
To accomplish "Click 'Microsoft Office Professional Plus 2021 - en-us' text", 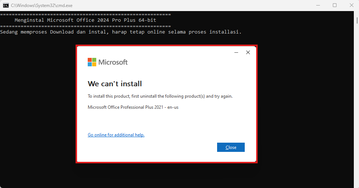I will pyautogui.click(x=133, y=107).
